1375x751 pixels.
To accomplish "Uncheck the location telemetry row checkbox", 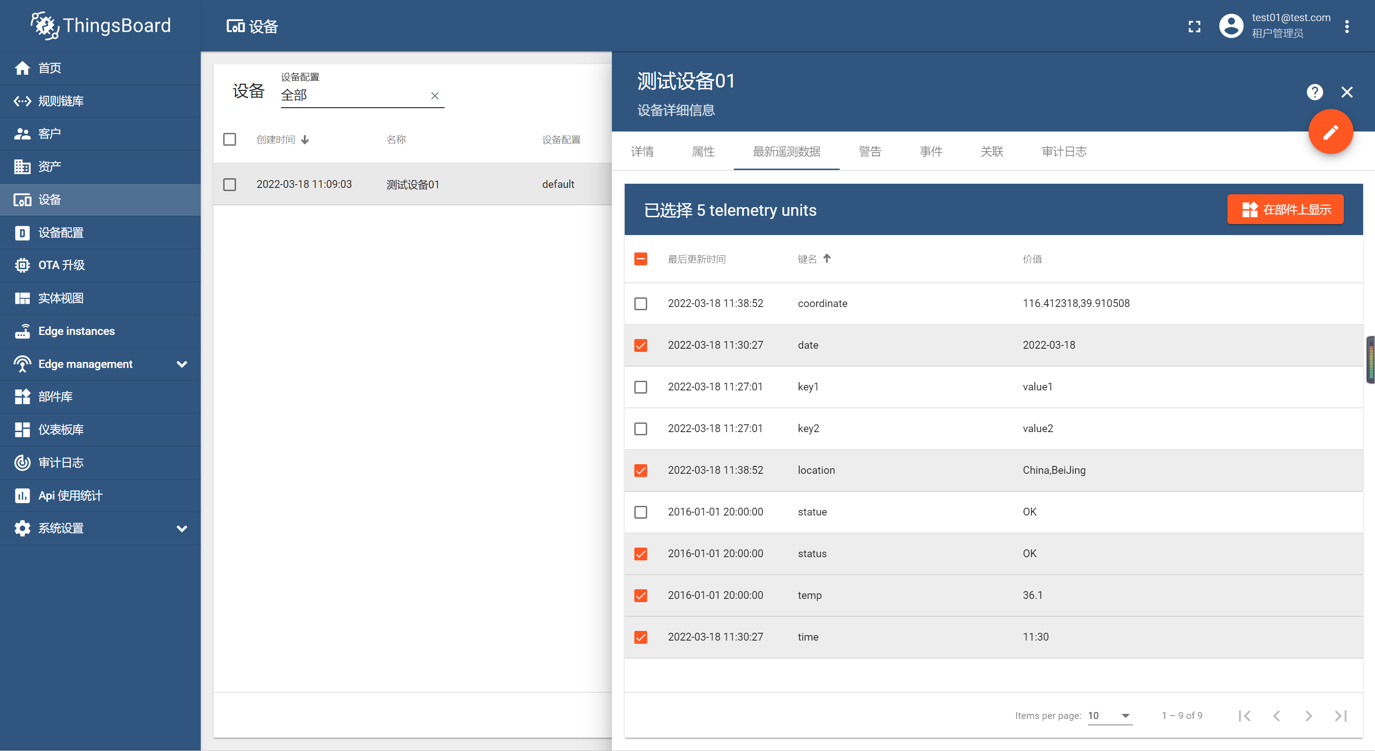I will coord(641,470).
